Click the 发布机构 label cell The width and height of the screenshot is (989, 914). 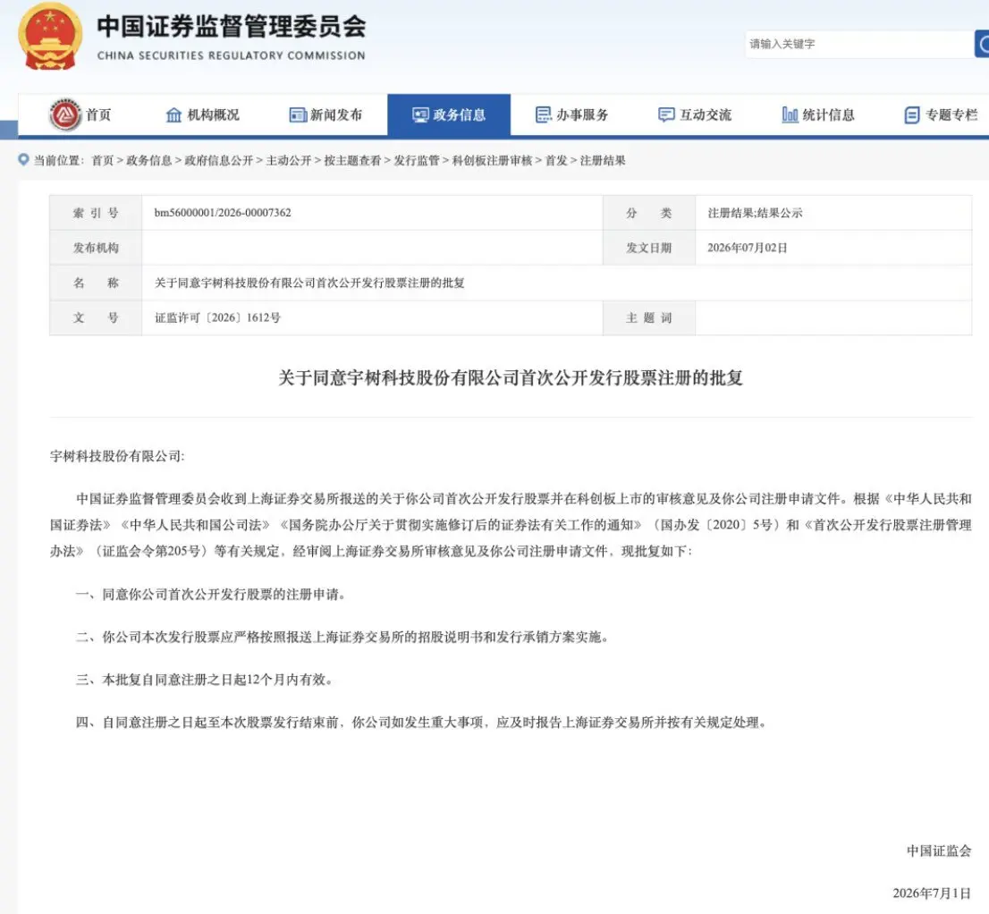(x=96, y=248)
